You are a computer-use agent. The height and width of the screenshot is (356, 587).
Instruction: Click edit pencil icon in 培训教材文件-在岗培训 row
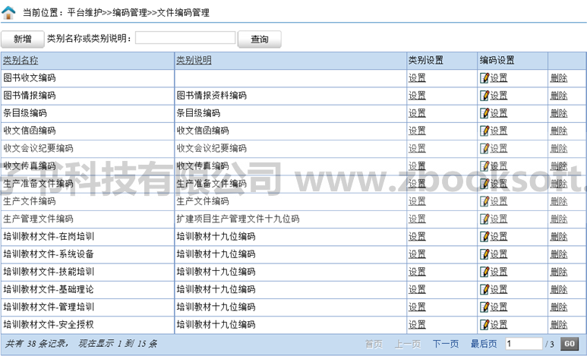click(484, 236)
